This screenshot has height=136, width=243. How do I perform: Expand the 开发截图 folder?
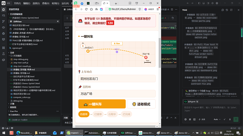[17, 56]
